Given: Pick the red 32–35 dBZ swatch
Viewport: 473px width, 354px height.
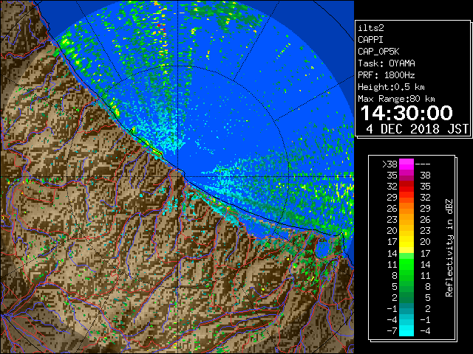Looking at the screenshot, I should tap(406, 187).
